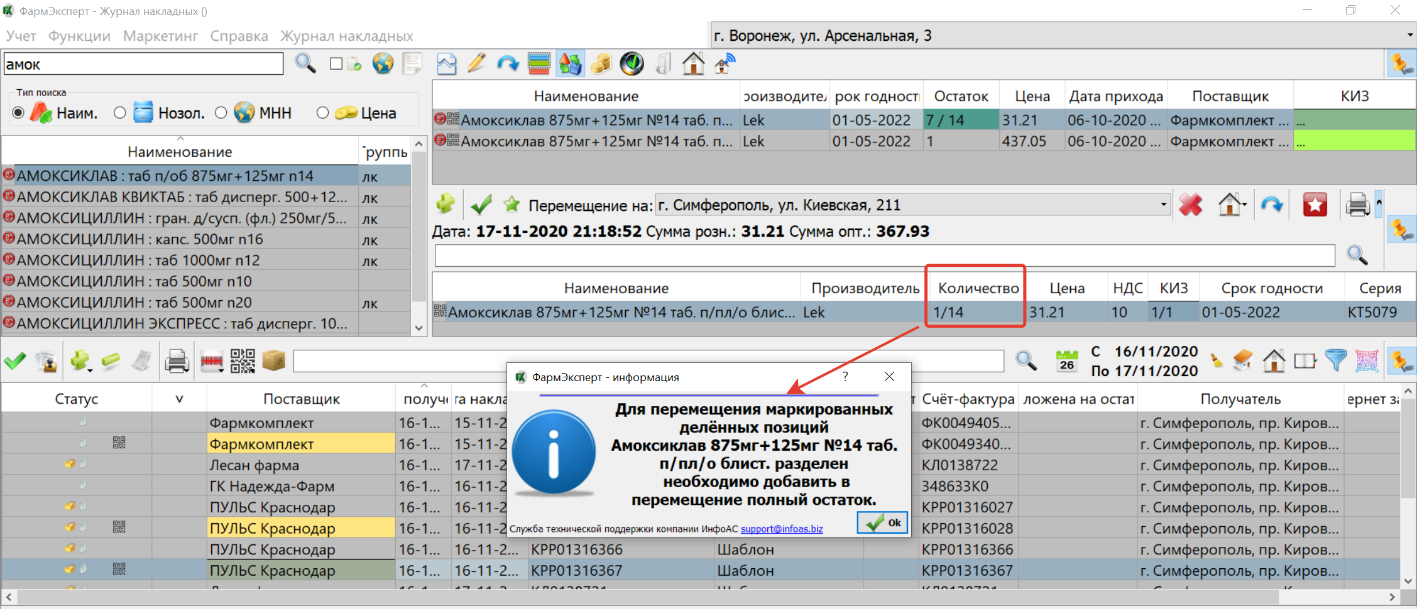This screenshot has width=1417, height=609.
Task: Click the pencil edit icon in top toolbar
Action: (x=477, y=63)
